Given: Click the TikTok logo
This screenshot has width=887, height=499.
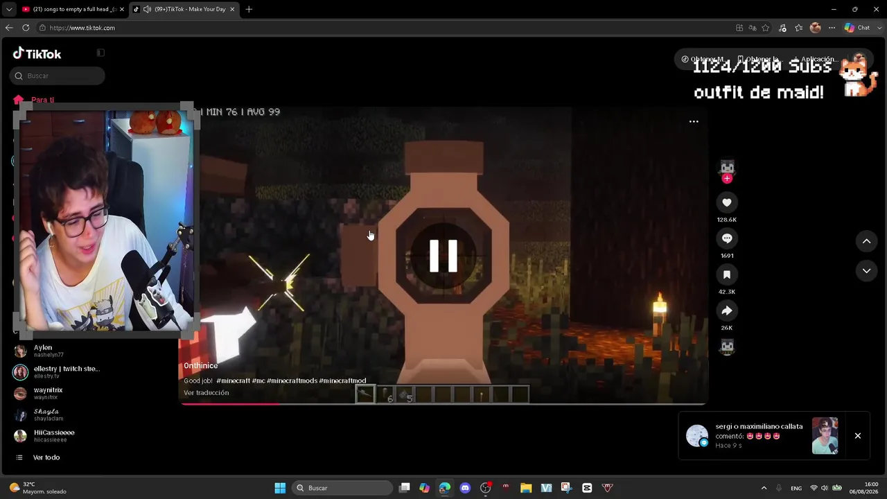Looking at the screenshot, I should click(x=37, y=54).
